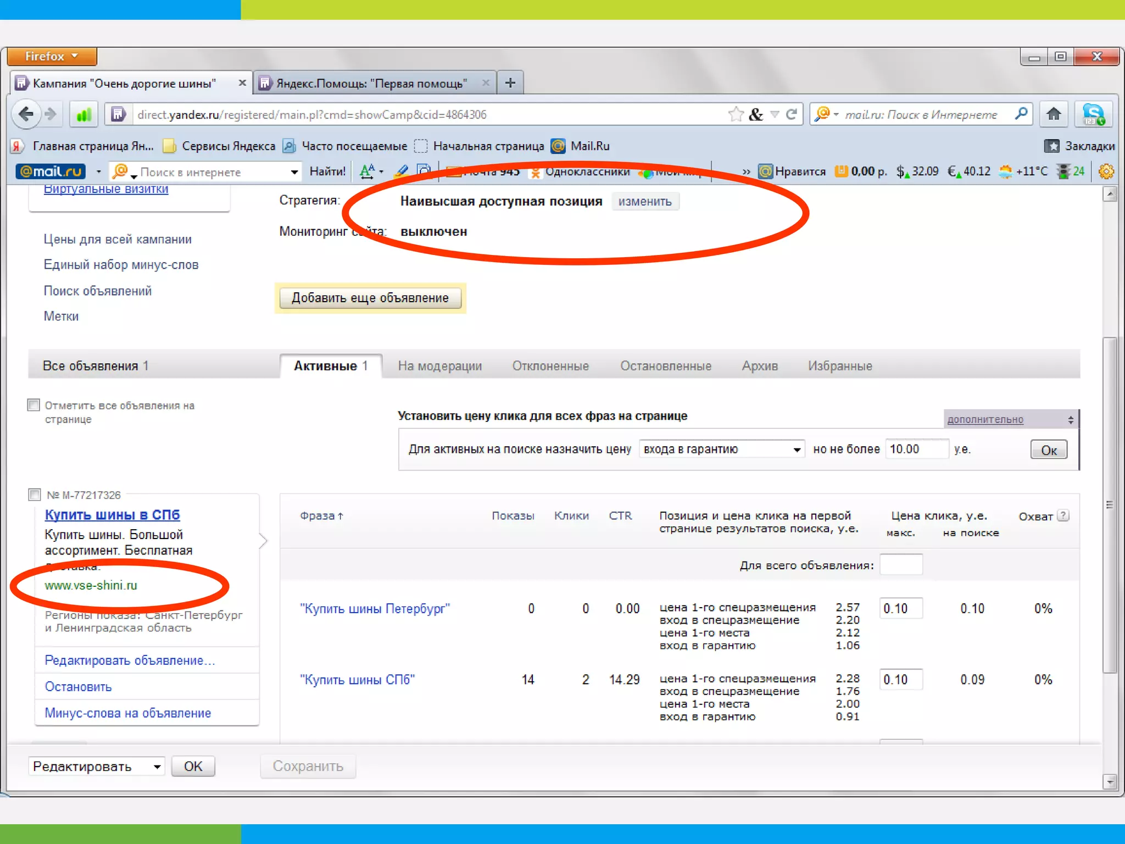Click the search magnifier in the mail.ru search box

1021,114
